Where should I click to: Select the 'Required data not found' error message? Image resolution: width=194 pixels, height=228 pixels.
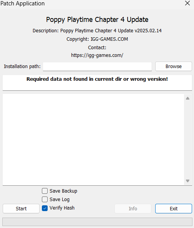click(97, 79)
